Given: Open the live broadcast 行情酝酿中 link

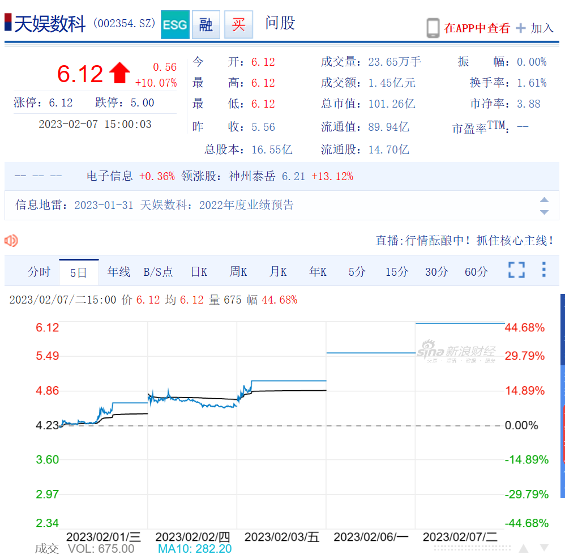Looking at the screenshot, I should [x=464, y=240].
